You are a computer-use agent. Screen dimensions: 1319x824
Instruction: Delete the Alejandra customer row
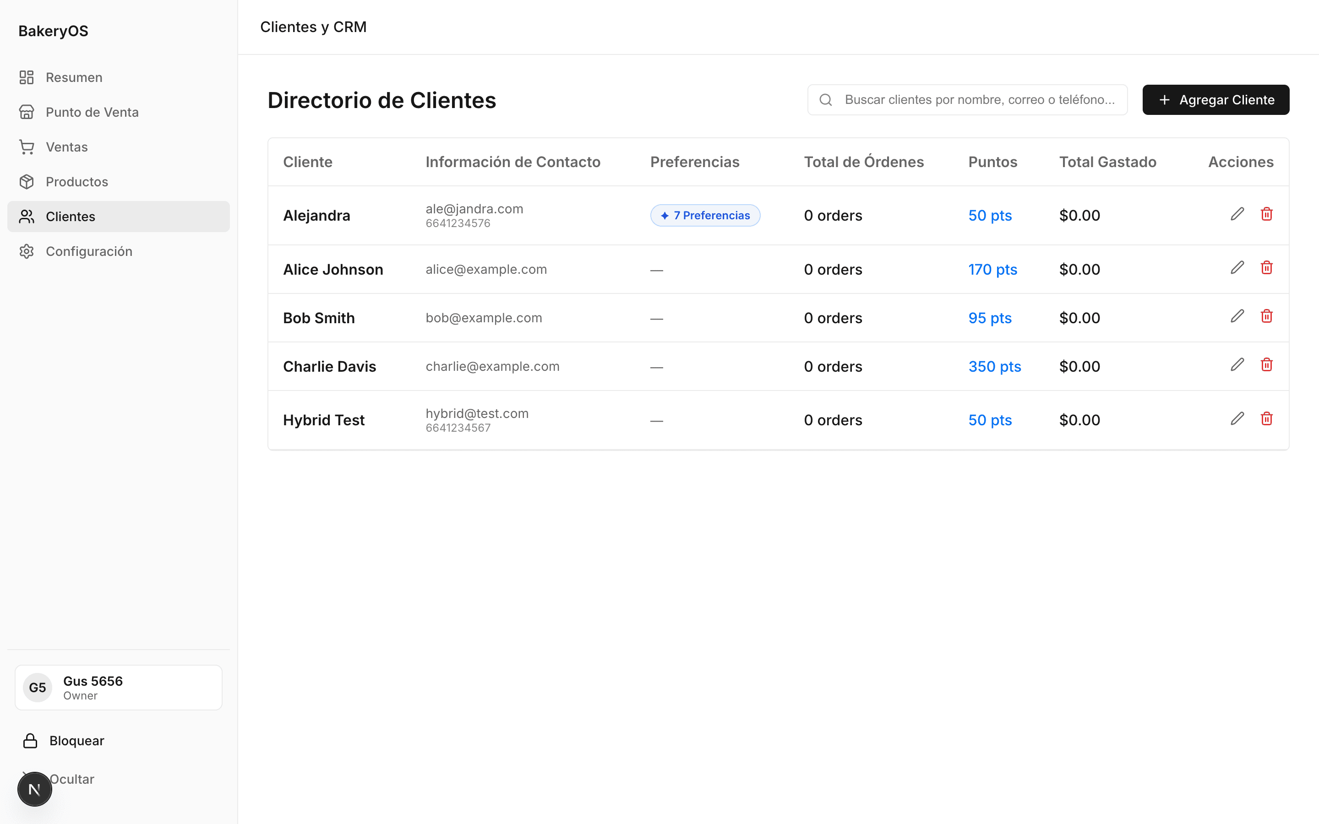[x=1267, y=214]
